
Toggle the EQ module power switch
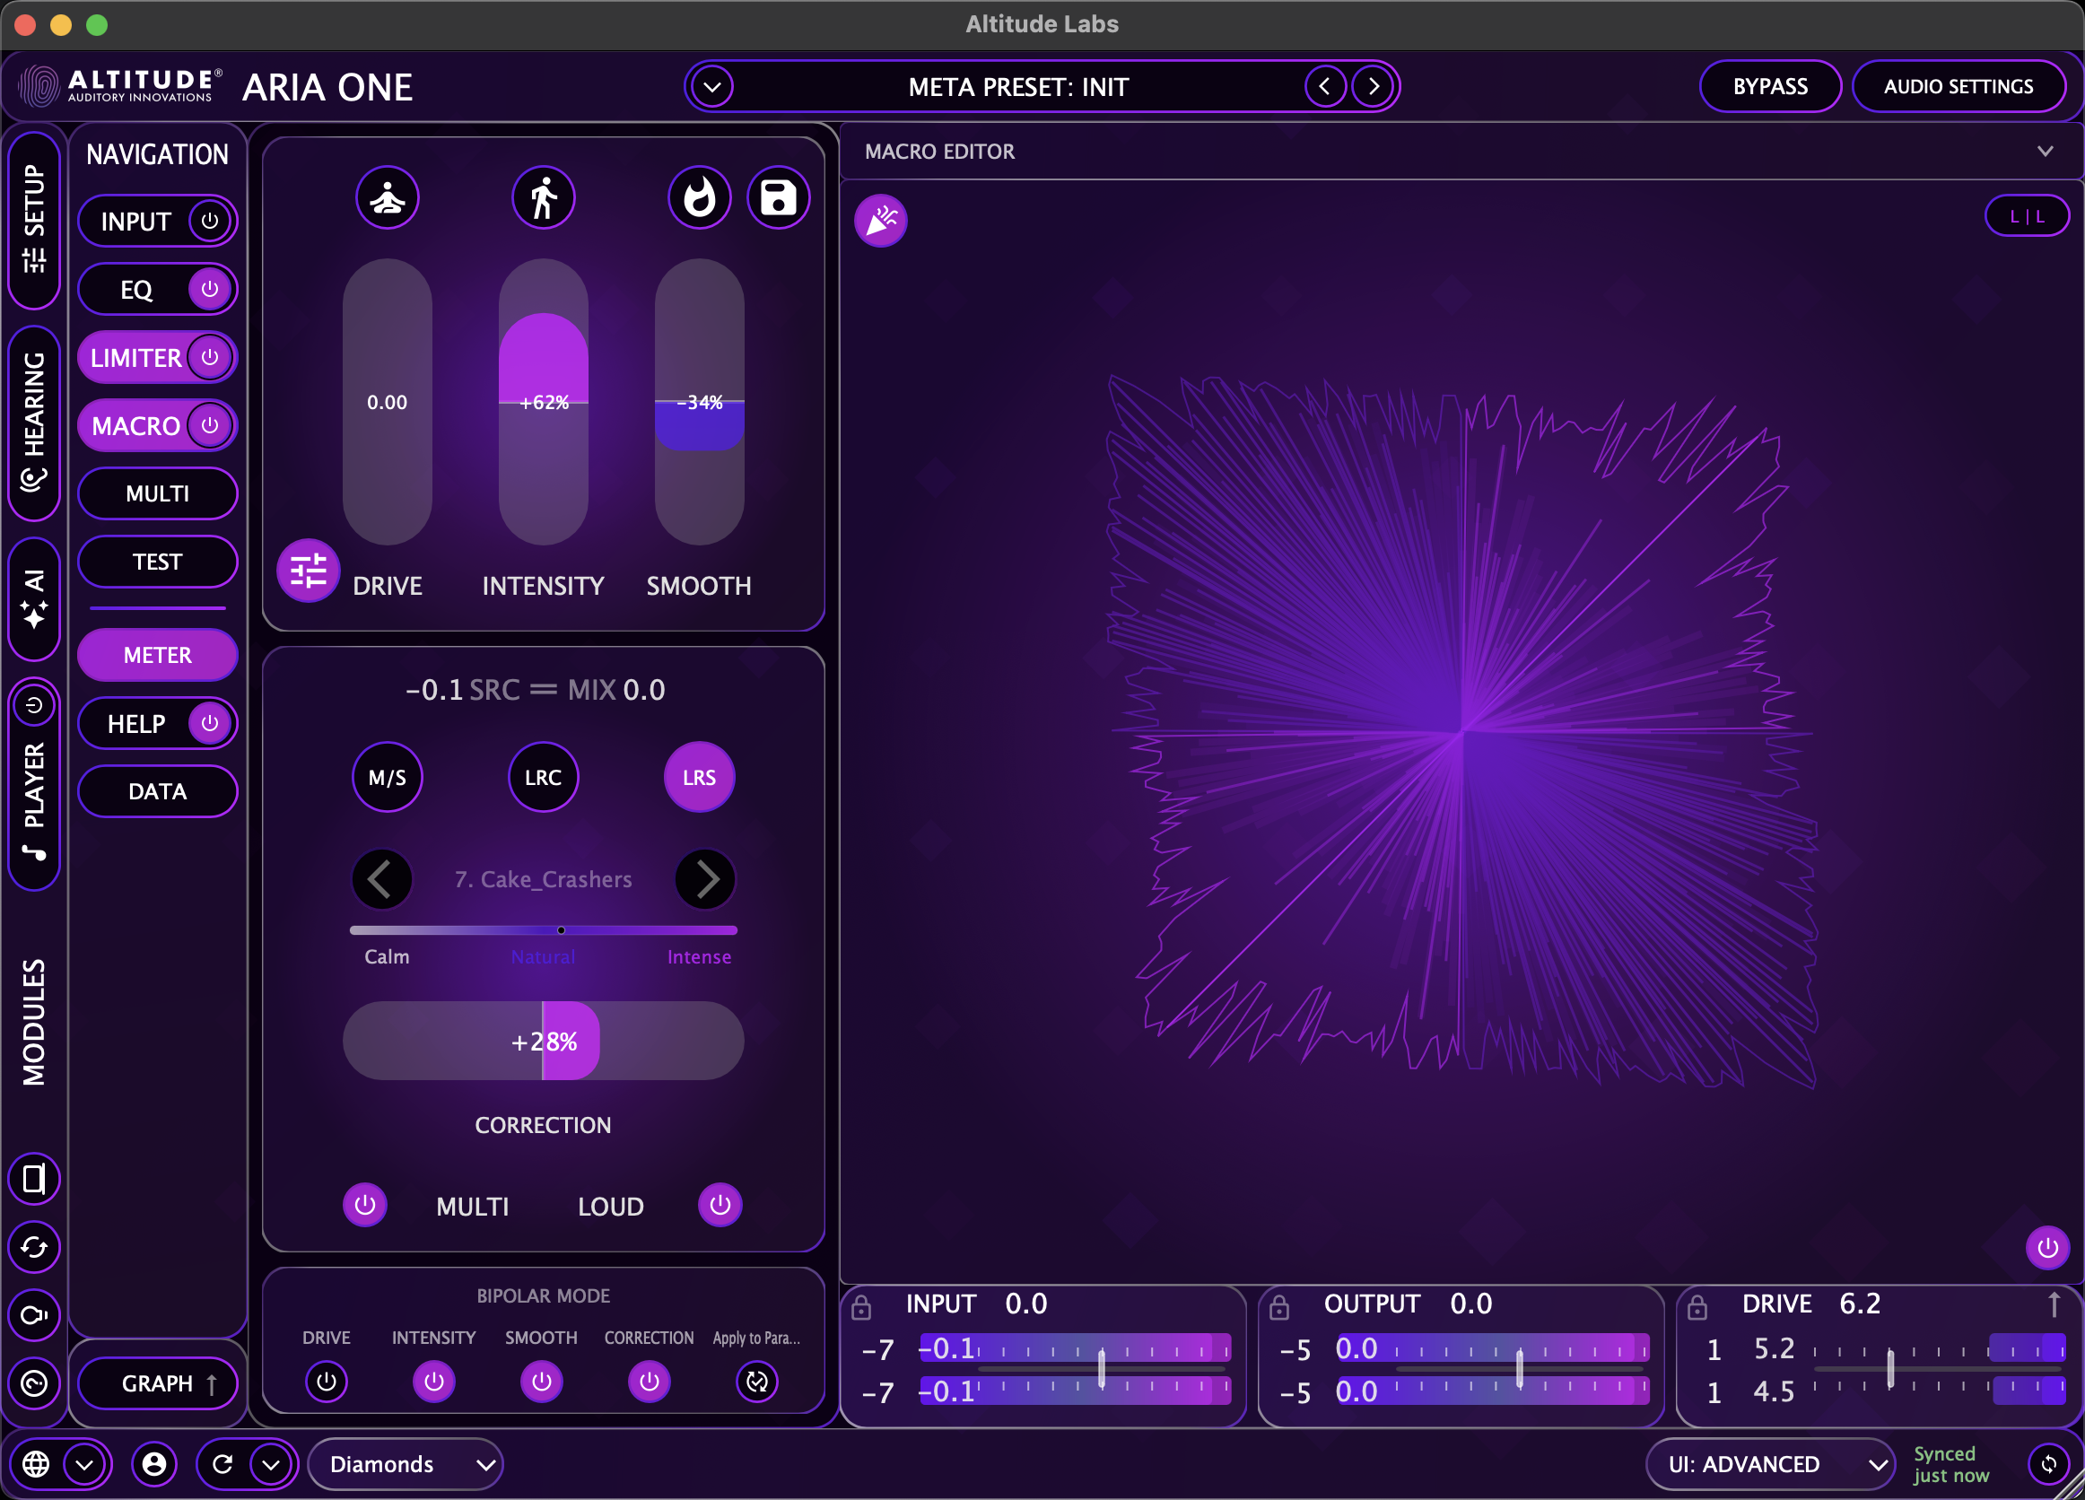(210, 288)
